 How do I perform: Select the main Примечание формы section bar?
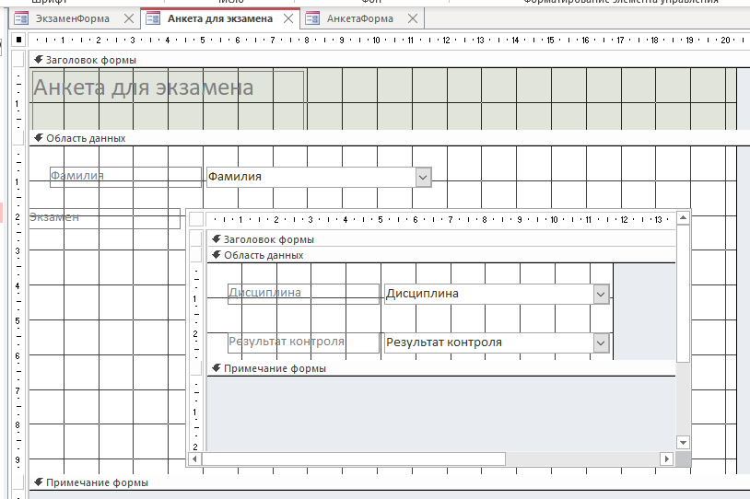(390, 482)
